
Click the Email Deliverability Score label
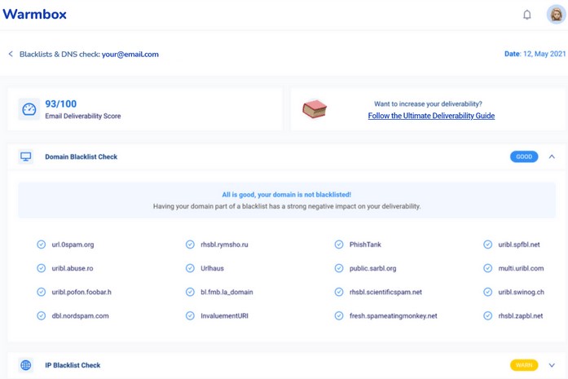[x=83, y=116]
